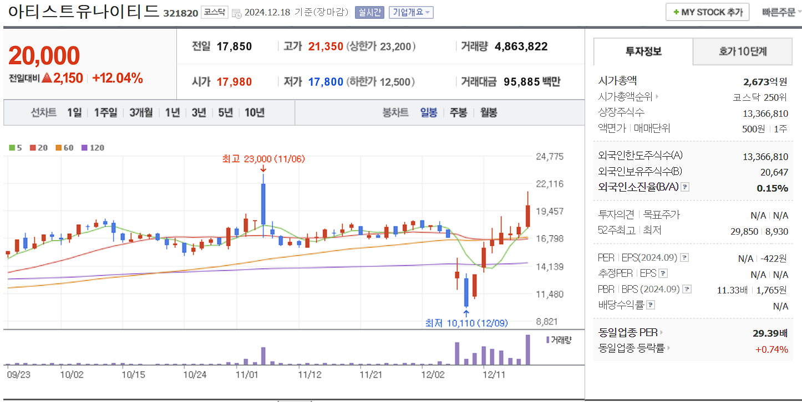Open help icon next to PER | EPS(2024.09)
The image size is (802, 402).
[684, 258]
